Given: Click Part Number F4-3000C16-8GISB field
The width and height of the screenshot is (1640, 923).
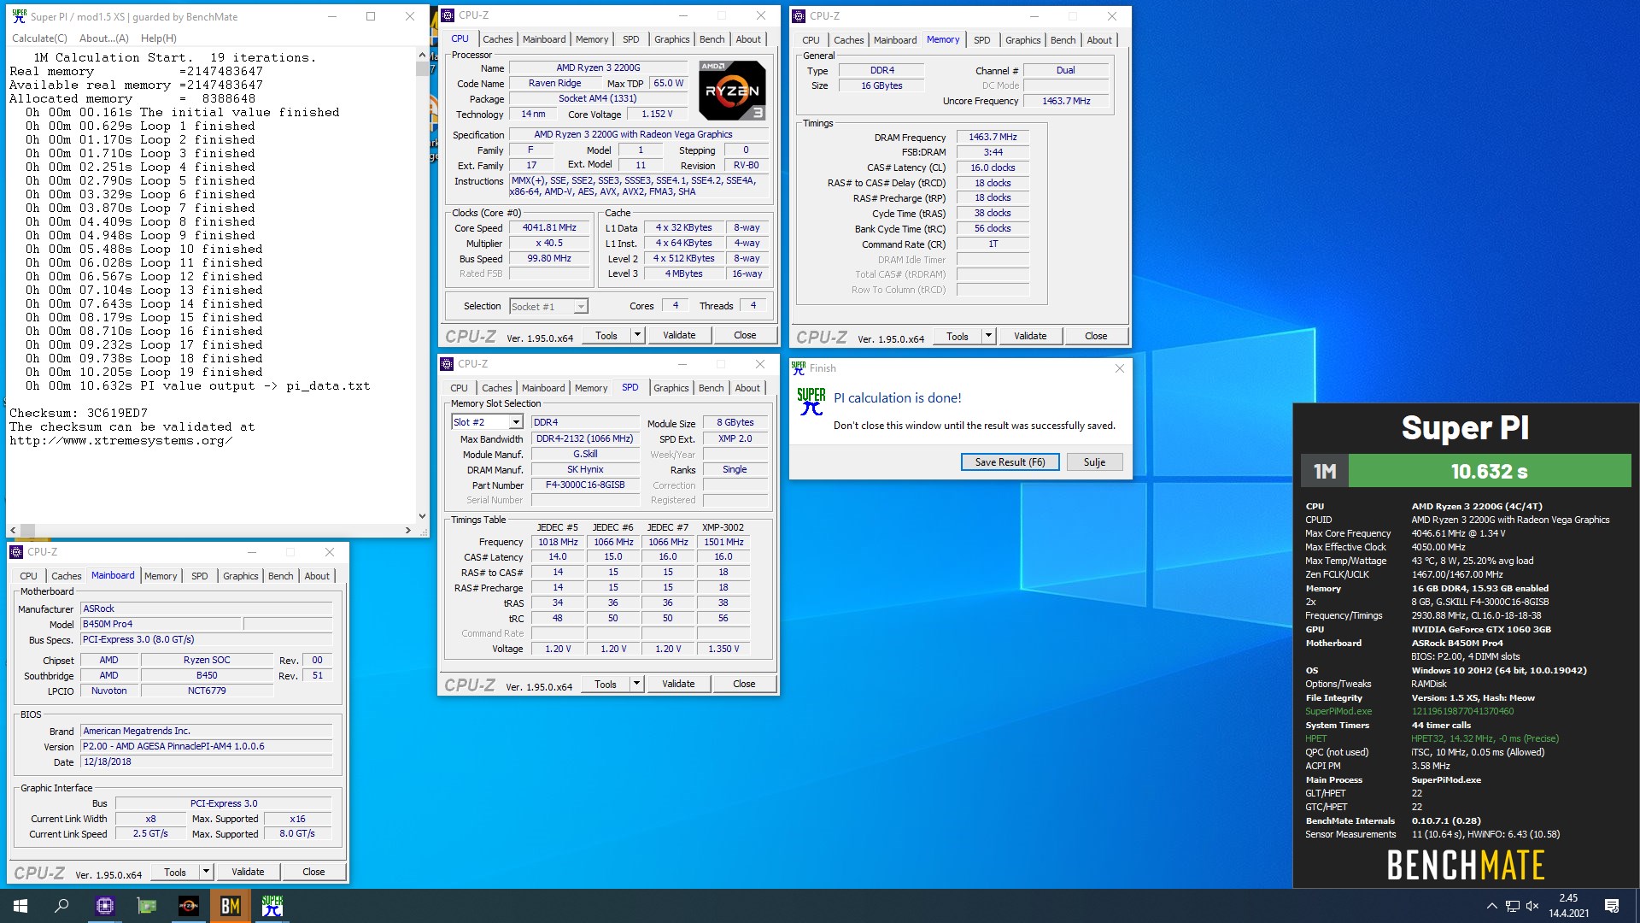Looking at the screenshot, I should 585,485.
